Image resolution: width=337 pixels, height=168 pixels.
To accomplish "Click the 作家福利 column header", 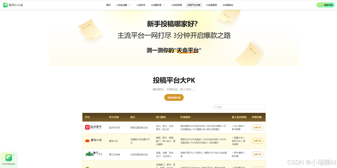I will pyautogui.click(x=185, y=117).
